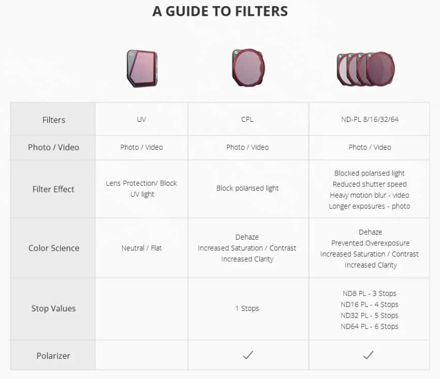Click the "Block polarised light" cell

[x=247, y=188]
